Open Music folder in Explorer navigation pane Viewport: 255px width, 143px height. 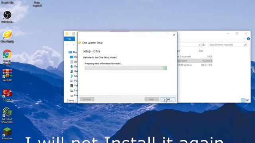tap(74, 76)
